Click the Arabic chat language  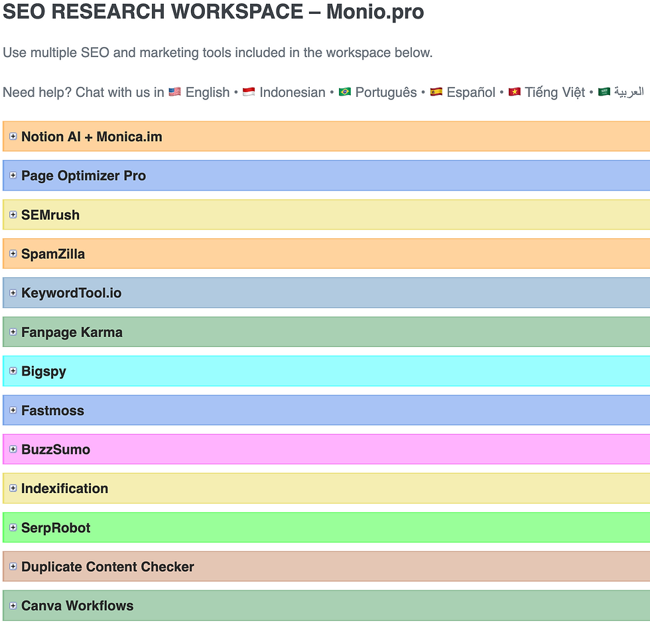tap(629, 92)
